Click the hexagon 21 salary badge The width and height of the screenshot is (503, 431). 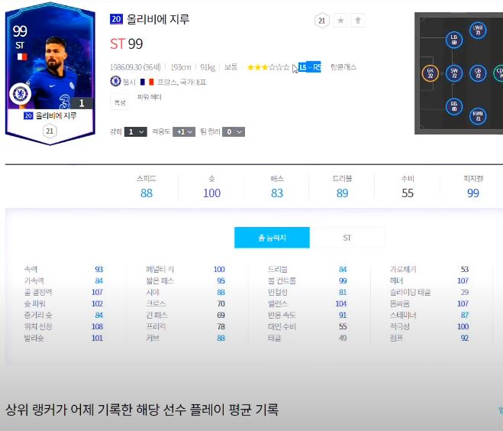coord(322,21)
